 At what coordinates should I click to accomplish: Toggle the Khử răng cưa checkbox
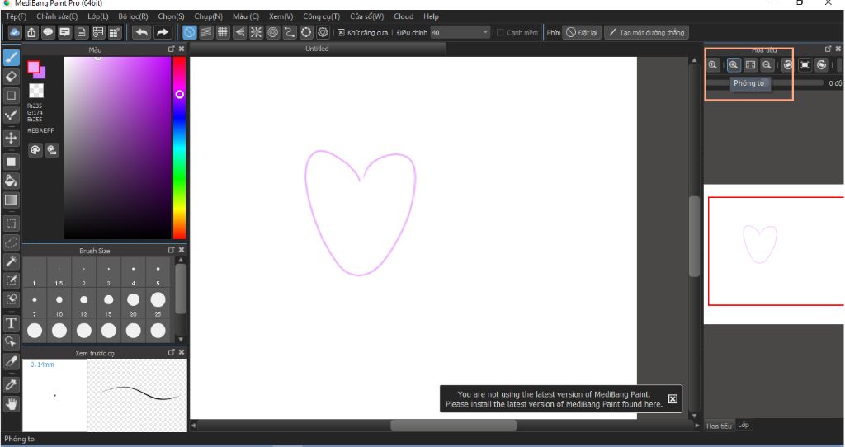[342, 33]
